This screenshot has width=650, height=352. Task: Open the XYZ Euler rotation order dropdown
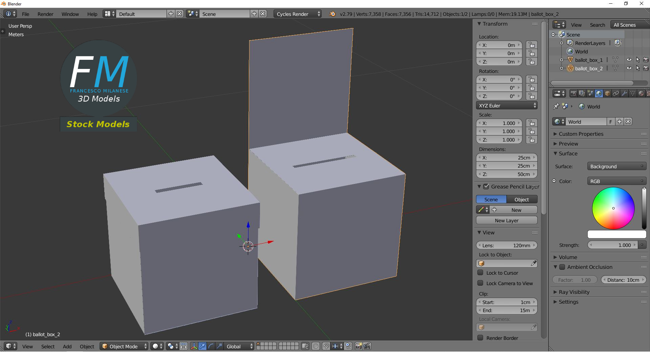click(x=506, y=105)
